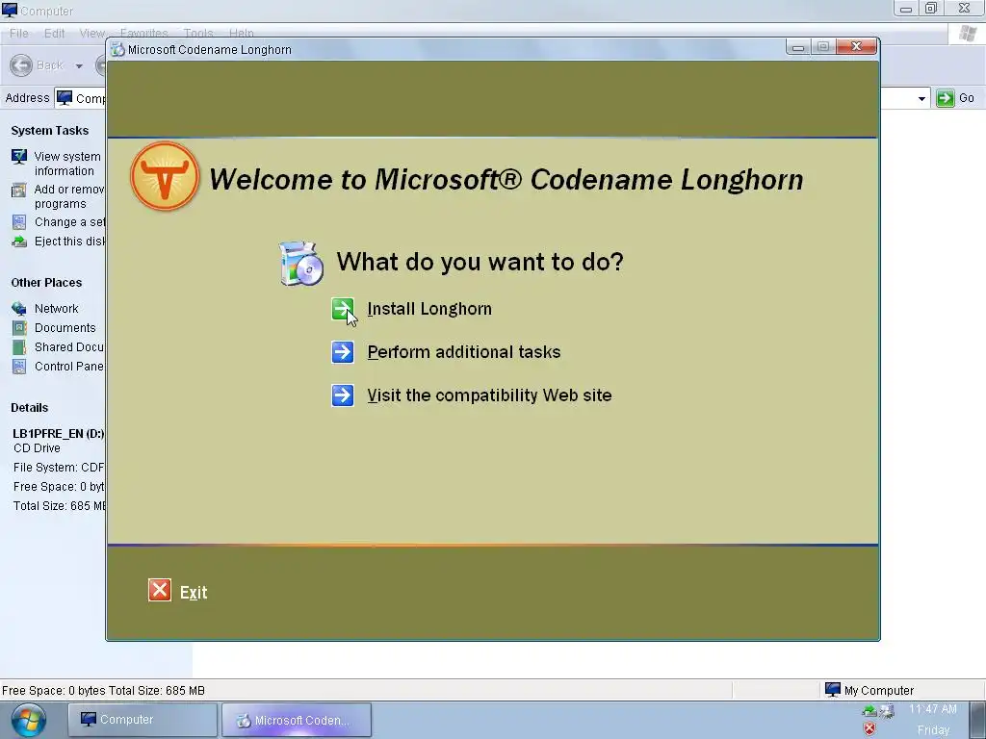Viewport: 986px width, 739px height.
Task: Minimize the Microsoft Codename Longhorn dialog
Action: [x=798, y=46]
